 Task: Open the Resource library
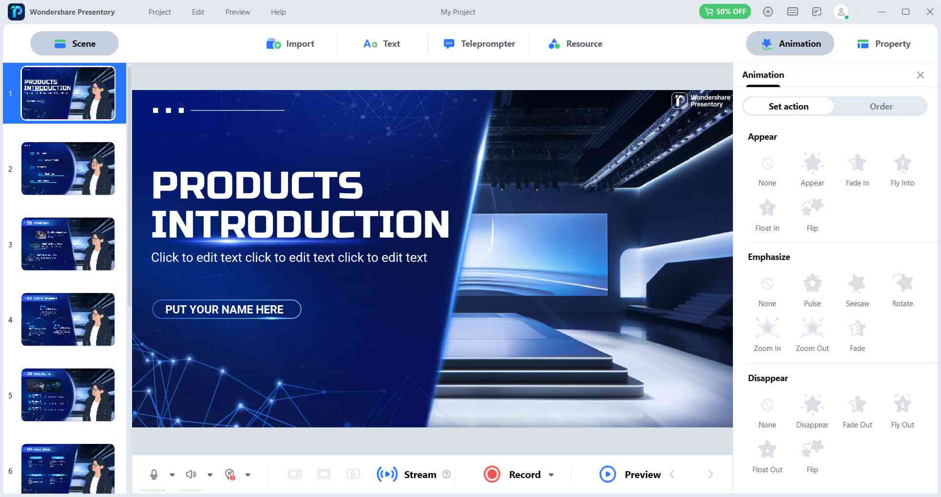575,43
